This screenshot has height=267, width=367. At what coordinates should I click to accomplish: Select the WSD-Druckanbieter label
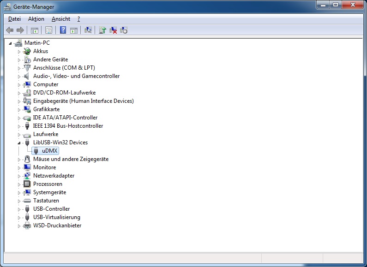click(57, 225)
